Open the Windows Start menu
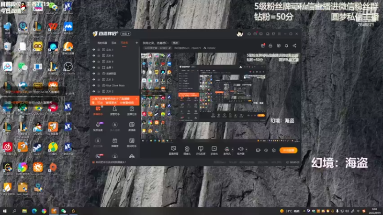 (4, 211)
